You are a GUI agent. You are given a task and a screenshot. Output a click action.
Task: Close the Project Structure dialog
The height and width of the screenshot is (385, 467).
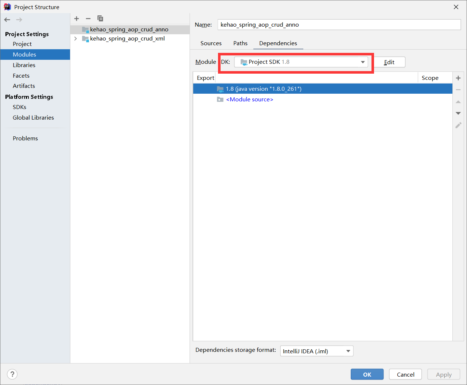point(456,7)
